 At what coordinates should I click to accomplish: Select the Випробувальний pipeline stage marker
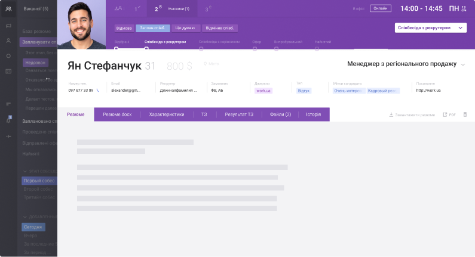coord(276,48)
